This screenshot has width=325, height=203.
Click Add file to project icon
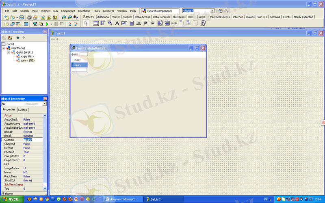pyautogui.click(x=43, y=17)
